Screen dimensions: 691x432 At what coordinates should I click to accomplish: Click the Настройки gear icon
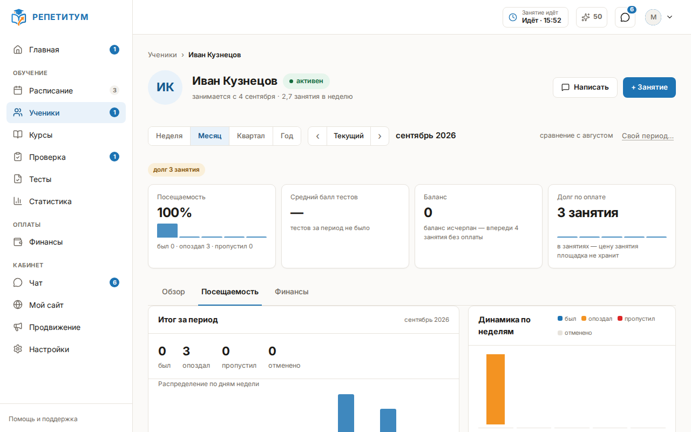pyautogui.click(x=18, y=349)
